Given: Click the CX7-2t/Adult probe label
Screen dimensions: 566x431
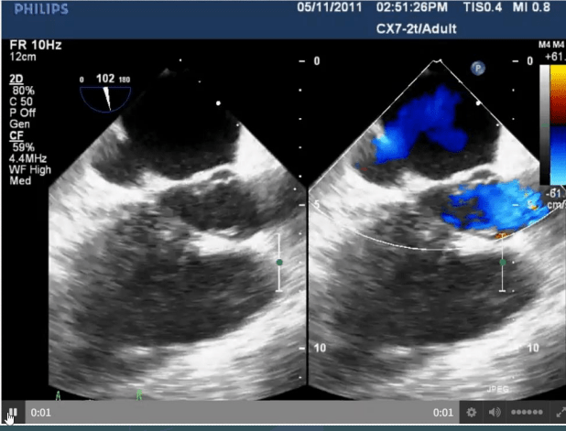Looking at the screenshot, I should (x=416, y=28).
